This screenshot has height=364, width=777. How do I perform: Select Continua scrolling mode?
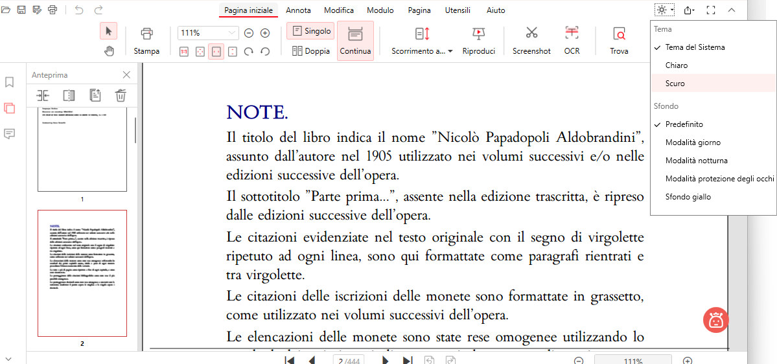tap(355, 40)
